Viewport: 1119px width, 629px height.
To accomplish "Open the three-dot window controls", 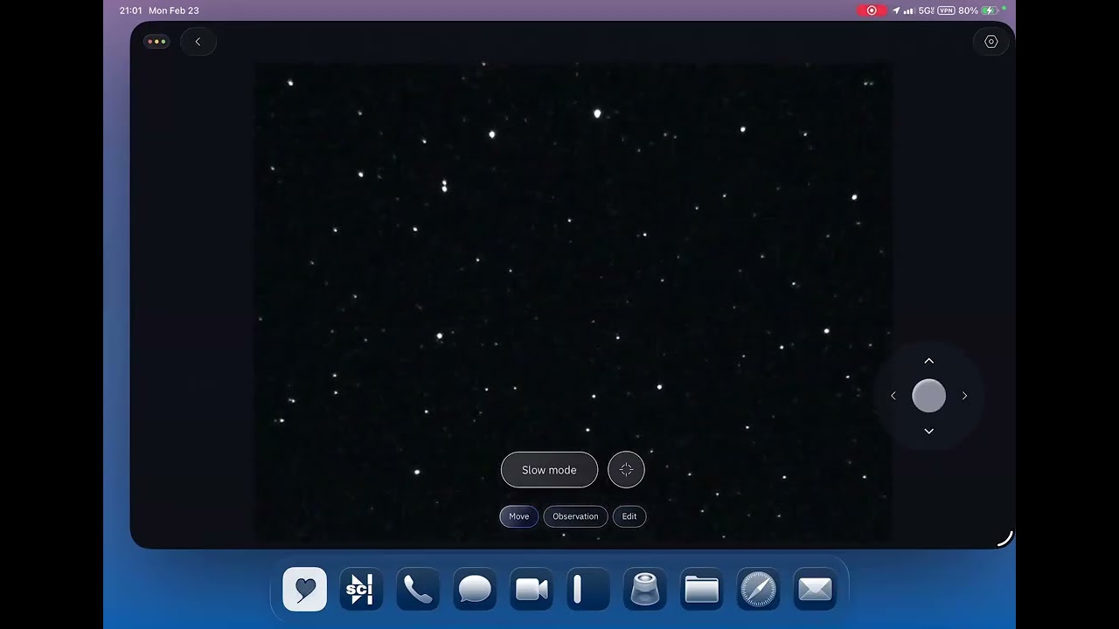I will pos(156,41).
